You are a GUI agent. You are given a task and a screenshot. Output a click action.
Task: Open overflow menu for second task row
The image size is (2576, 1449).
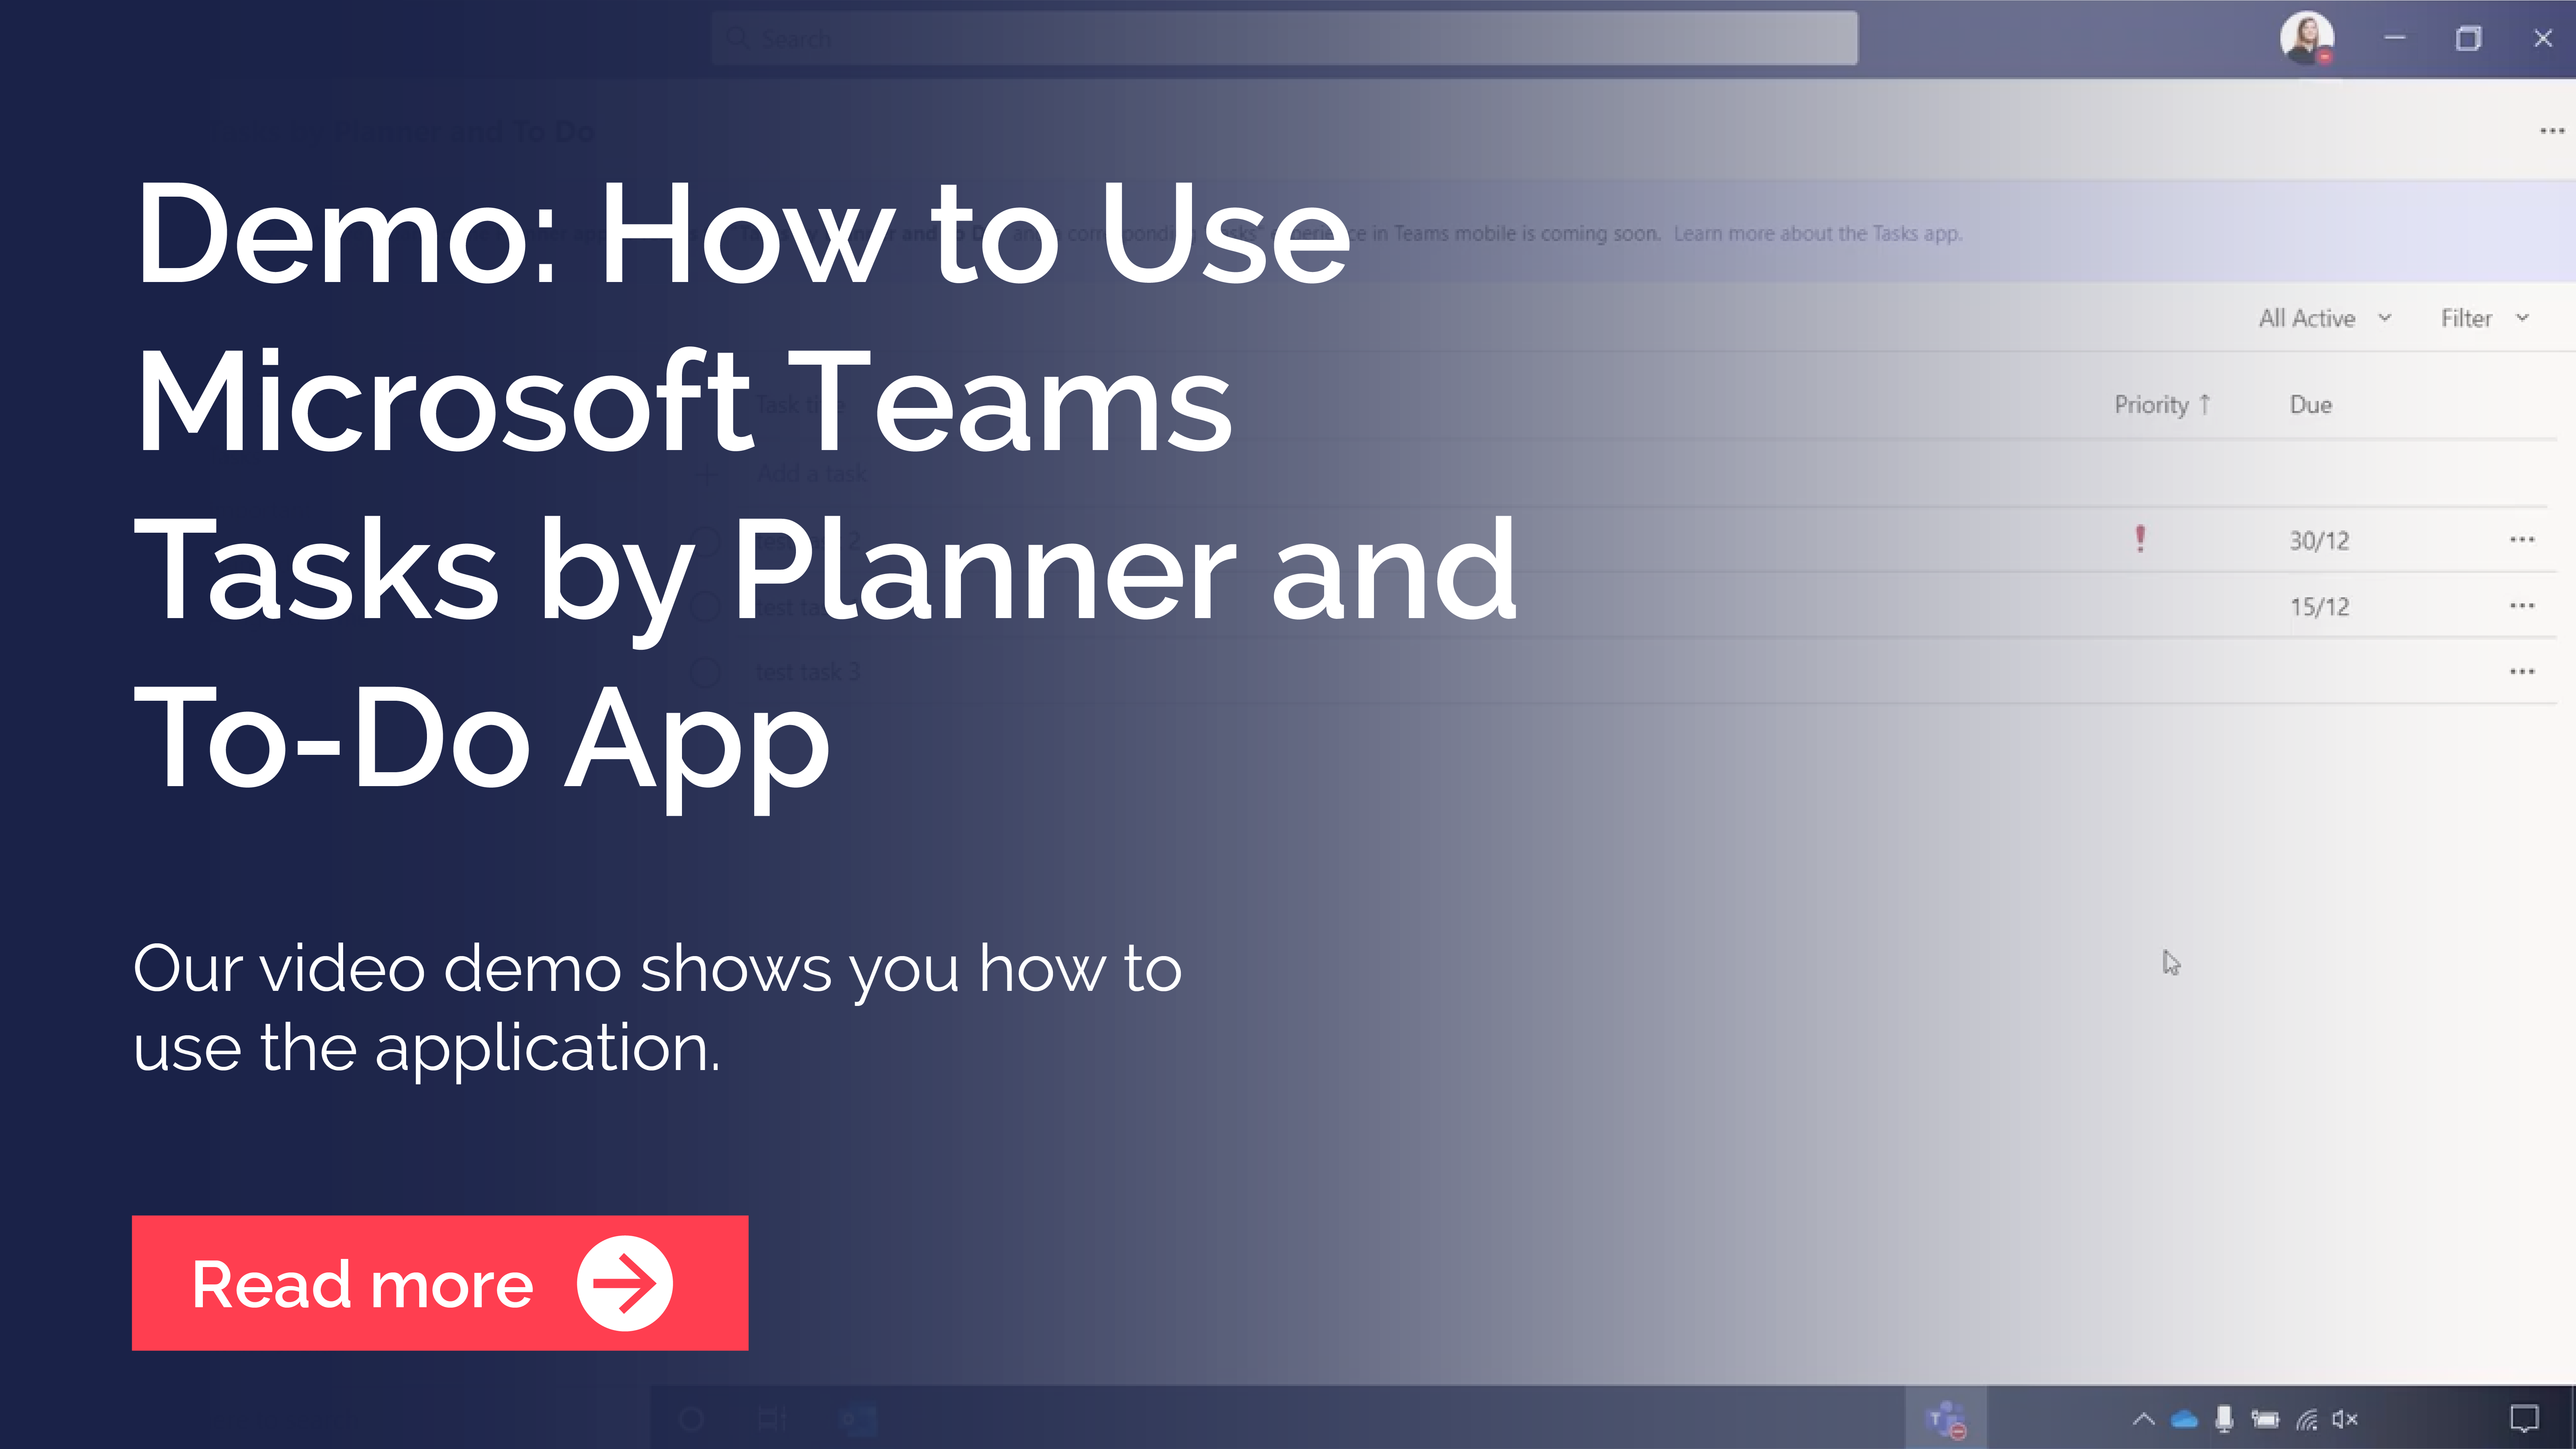click(2521, 605)
